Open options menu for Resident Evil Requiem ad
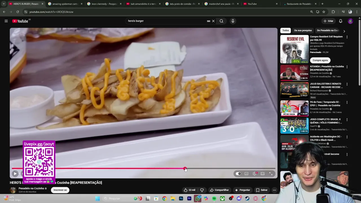Viewport: 361px width, 203px height. click(x=347, y=37)
